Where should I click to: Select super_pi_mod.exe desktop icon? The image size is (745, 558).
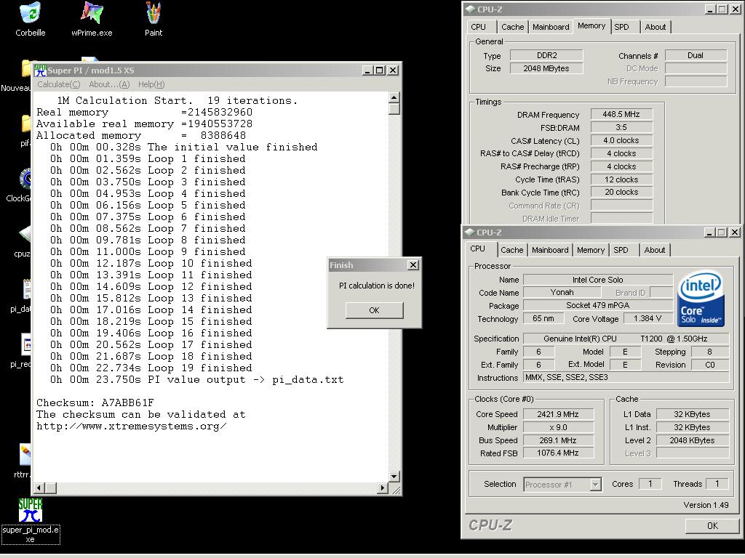[31, 520]
